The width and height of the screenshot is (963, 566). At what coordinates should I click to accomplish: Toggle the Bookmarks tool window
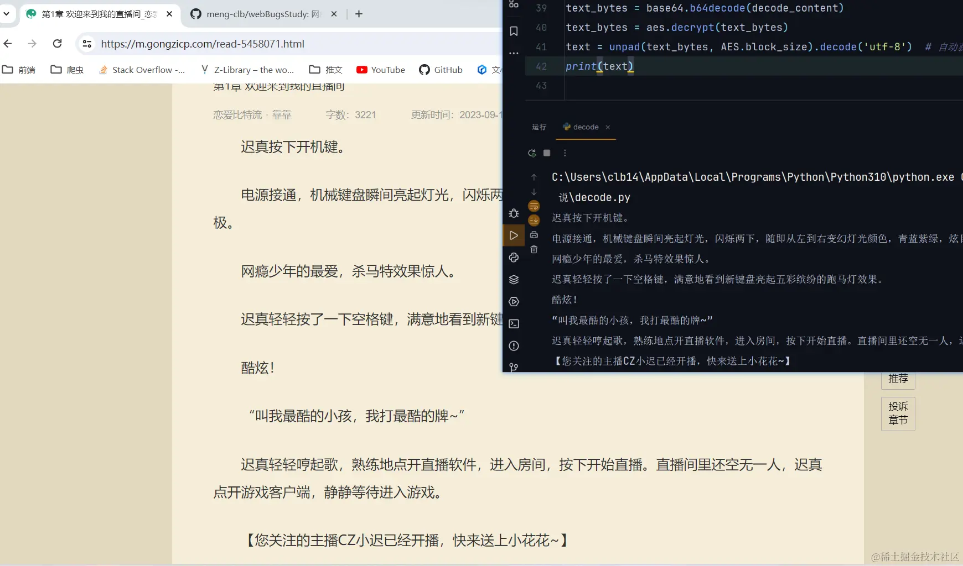[x=514, y=32]
